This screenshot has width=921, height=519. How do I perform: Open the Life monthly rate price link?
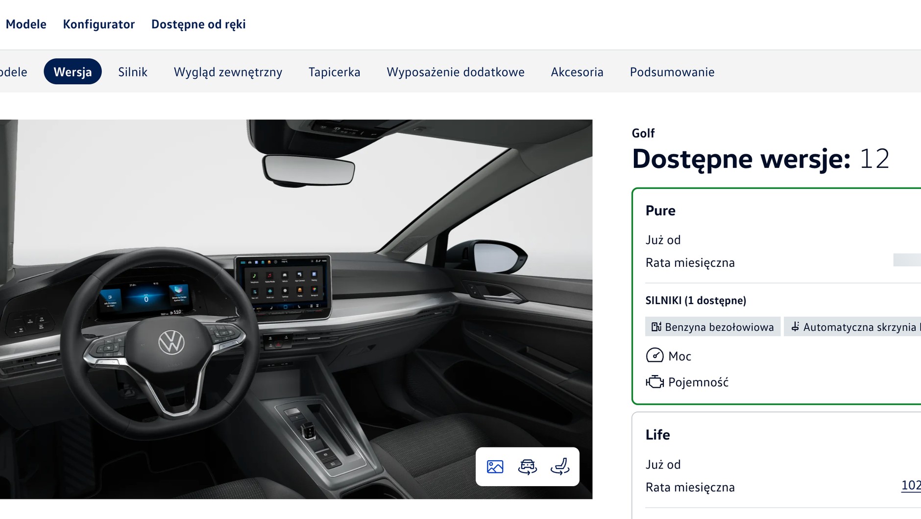[x=911, y=485]
